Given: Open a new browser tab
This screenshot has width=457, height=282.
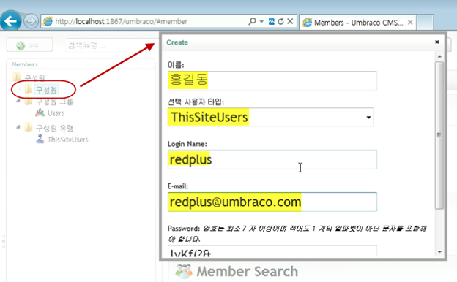Looking at the screenshot, I should click(425, 23).
